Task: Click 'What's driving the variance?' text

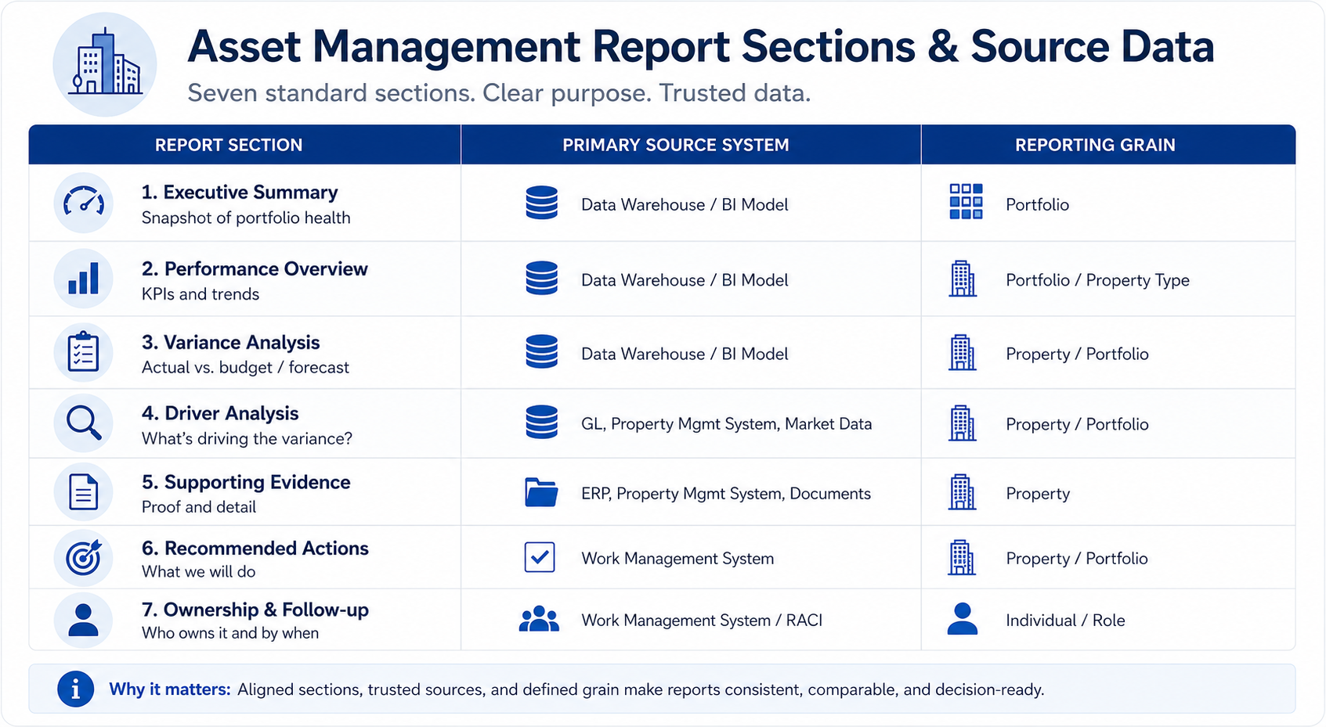Action: tap(247, 438)
